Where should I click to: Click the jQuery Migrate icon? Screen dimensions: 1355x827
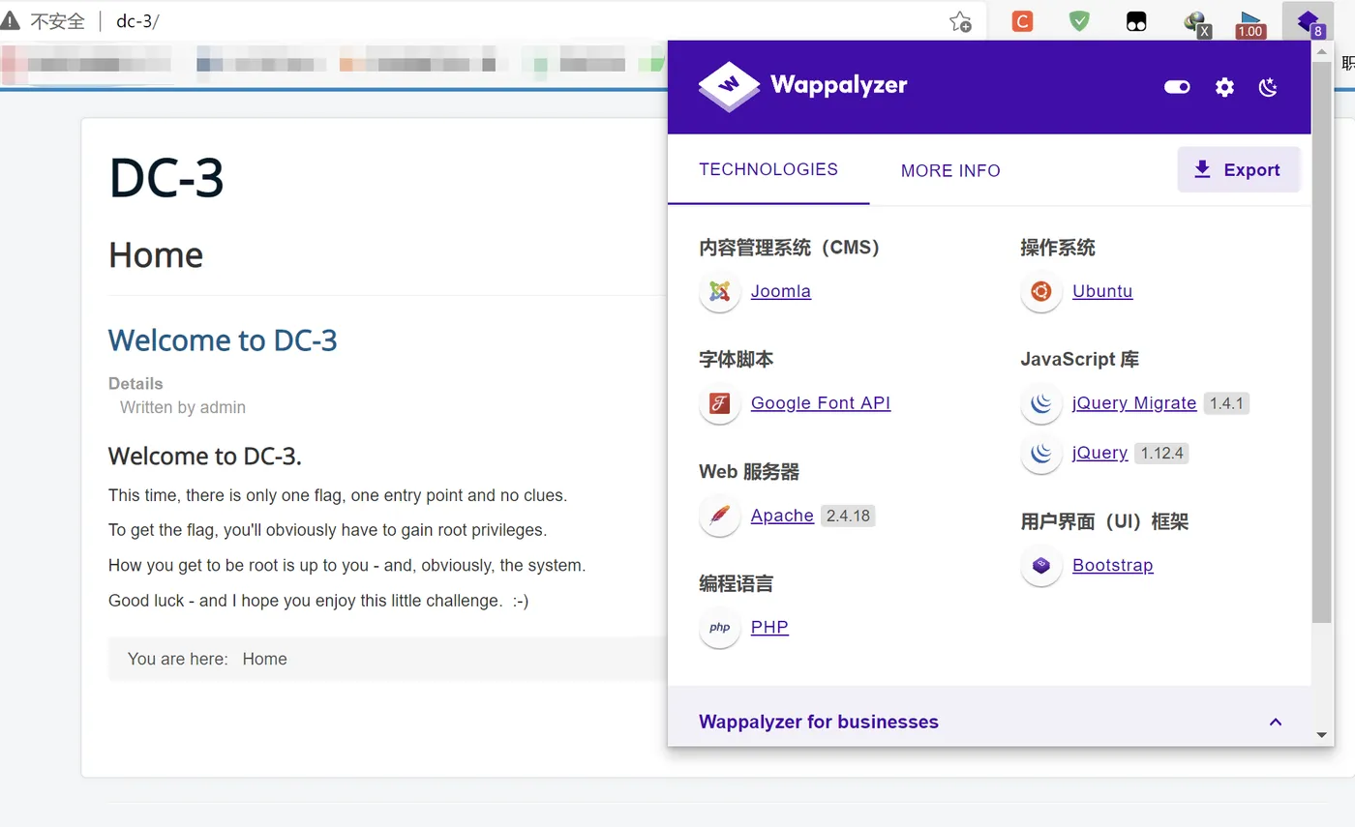coord(1040,403)
